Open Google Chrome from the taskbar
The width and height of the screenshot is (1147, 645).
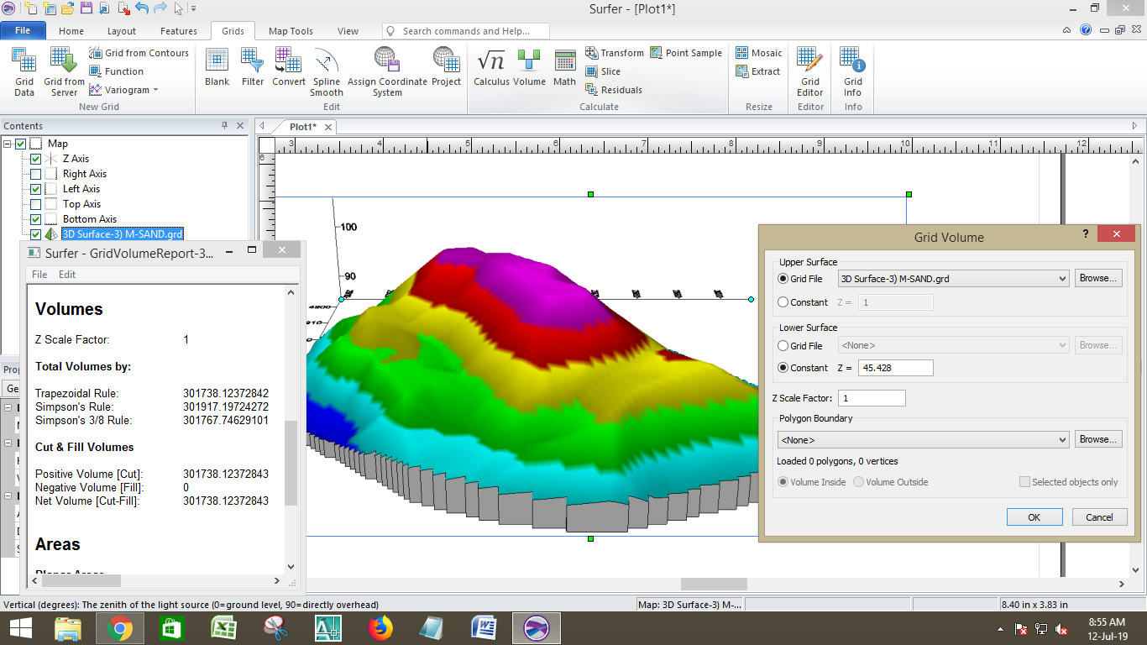click(x=120, y=628)
